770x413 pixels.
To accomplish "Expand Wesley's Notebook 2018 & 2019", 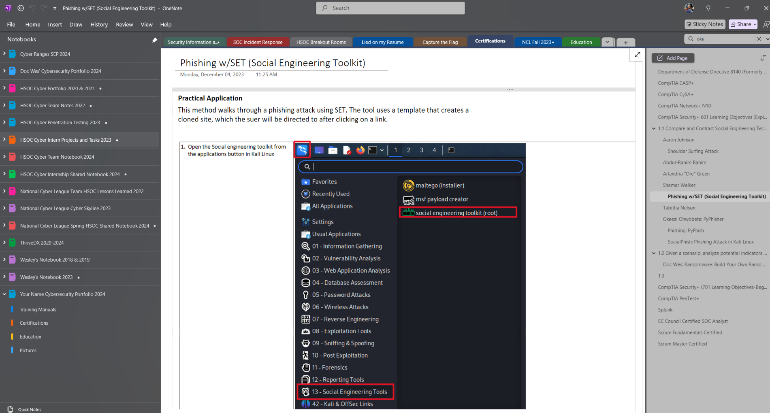I will tap(4, 259).
